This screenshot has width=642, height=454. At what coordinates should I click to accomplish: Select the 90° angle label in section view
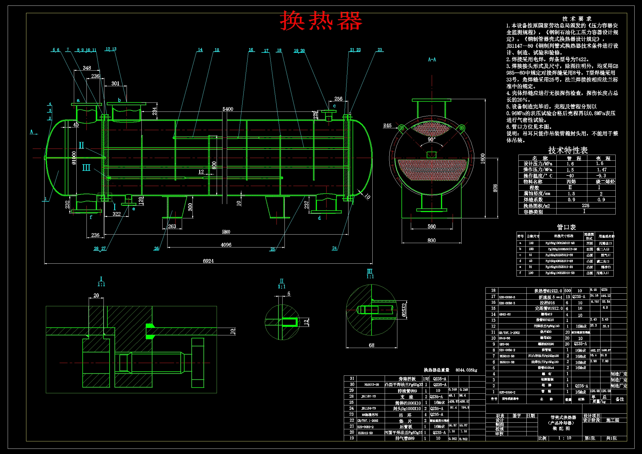tap(431, 139)
